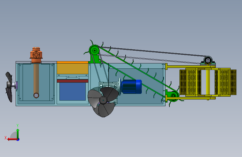Select the large central three-blade propeller
Viewport: 242px width, 157px height.
tap(103, 102)
